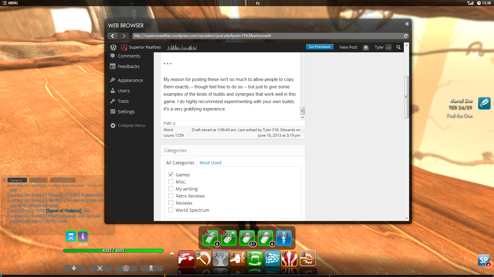Select the Combat chat tab

38,180
